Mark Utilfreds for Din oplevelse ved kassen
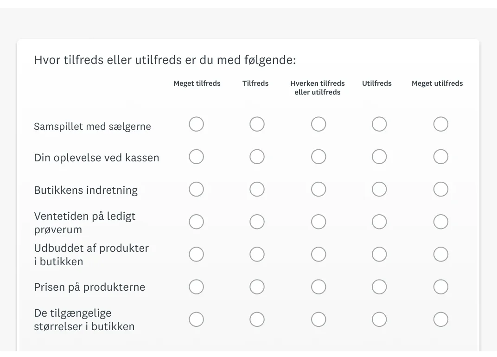This screenshot has height=357, width=497. click(379, 157)
